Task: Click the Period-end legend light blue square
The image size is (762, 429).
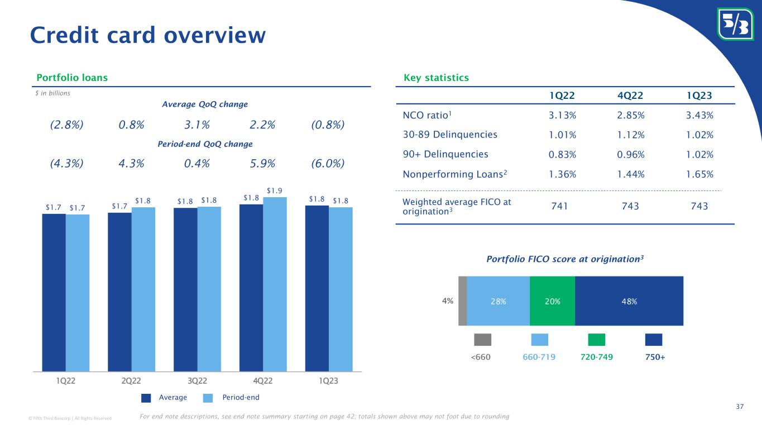Action: [208, 398]
